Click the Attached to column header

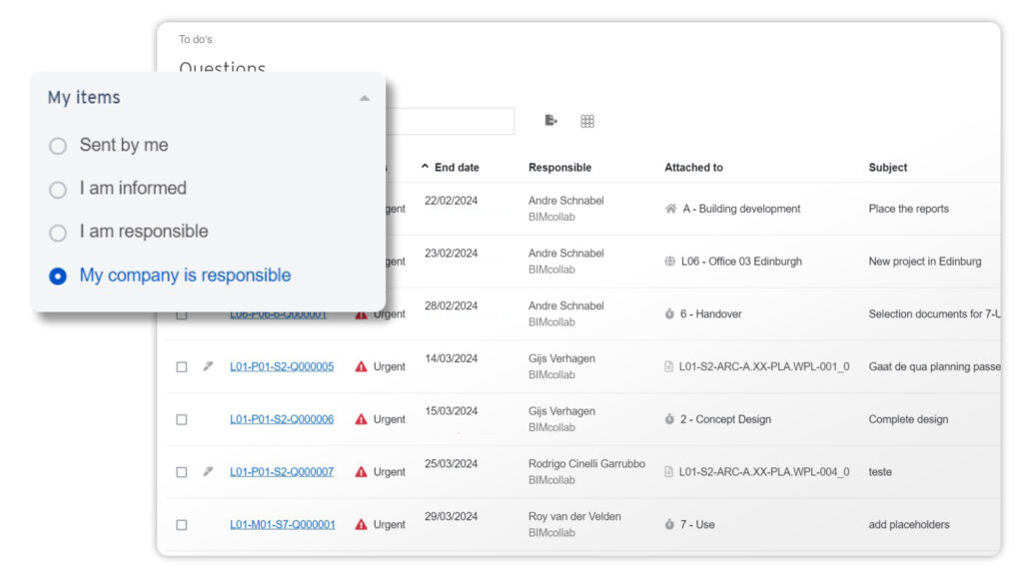(693, 168)
